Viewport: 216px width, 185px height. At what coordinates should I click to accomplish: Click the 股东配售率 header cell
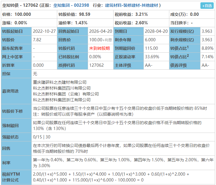tap(16, 48)
